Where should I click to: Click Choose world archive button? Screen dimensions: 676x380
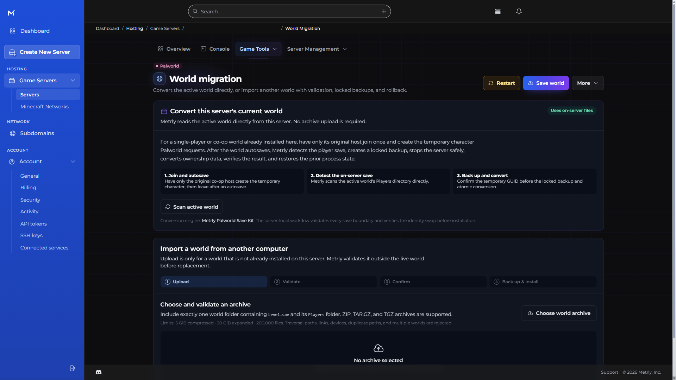[x=559, y=313]
